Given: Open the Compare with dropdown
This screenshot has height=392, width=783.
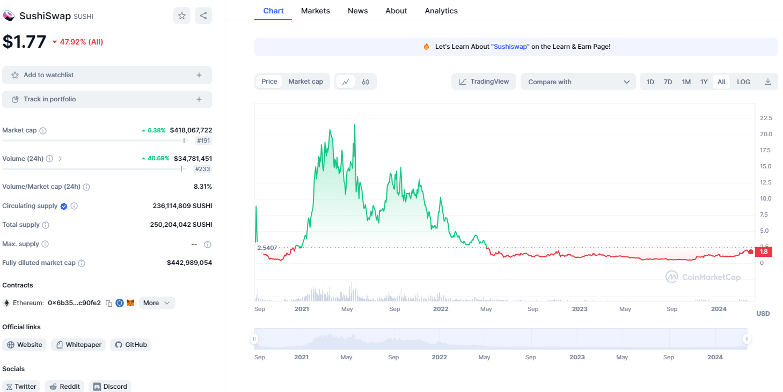Looking at the screenshot, I should pos(578,82).
